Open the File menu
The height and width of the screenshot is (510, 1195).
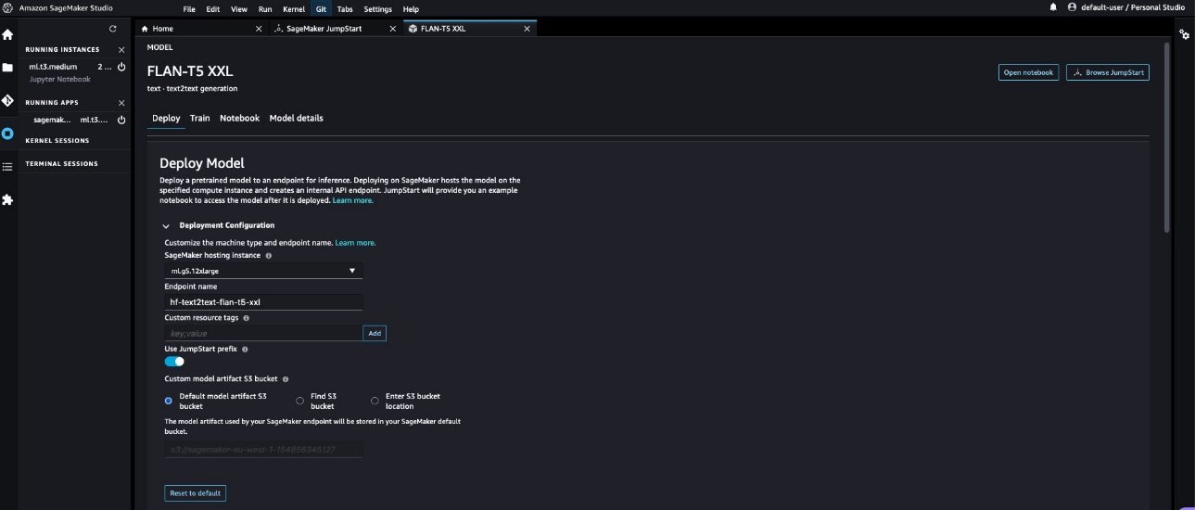[x=189, y=8]
